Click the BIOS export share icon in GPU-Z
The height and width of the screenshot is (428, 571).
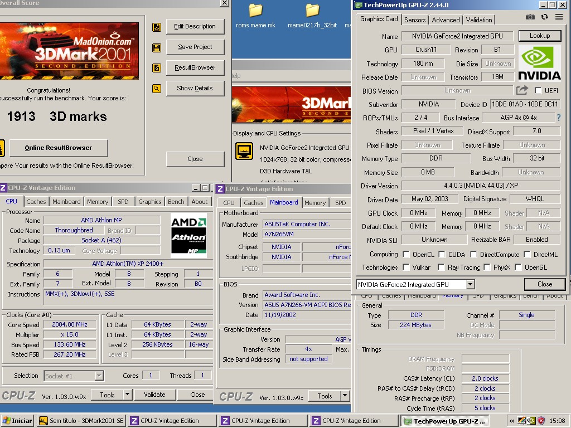pos(522,90)
